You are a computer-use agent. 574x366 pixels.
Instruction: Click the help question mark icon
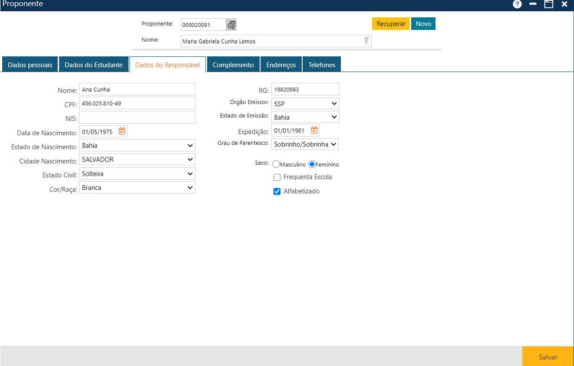pos(517,4)
